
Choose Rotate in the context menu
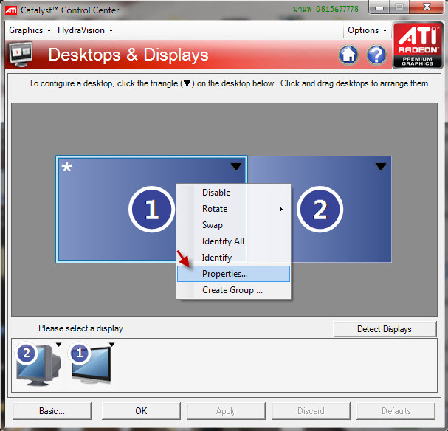233,209
